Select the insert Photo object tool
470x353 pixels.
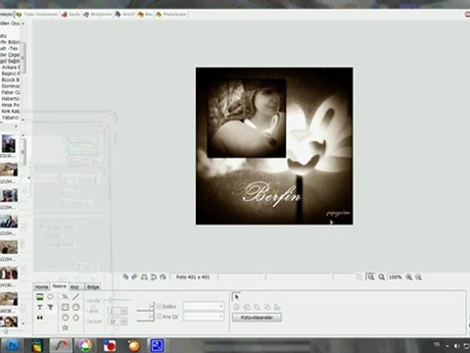pyautogui.click(x=40, y=297)
